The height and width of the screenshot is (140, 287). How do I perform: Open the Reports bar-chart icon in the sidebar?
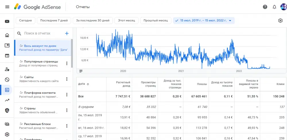(x=7, y=90)
